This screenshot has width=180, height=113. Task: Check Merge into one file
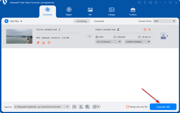pos(127,107)
